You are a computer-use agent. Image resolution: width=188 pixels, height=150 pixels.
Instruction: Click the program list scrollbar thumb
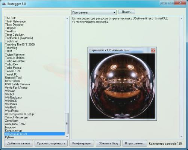[x=67, y=123]
